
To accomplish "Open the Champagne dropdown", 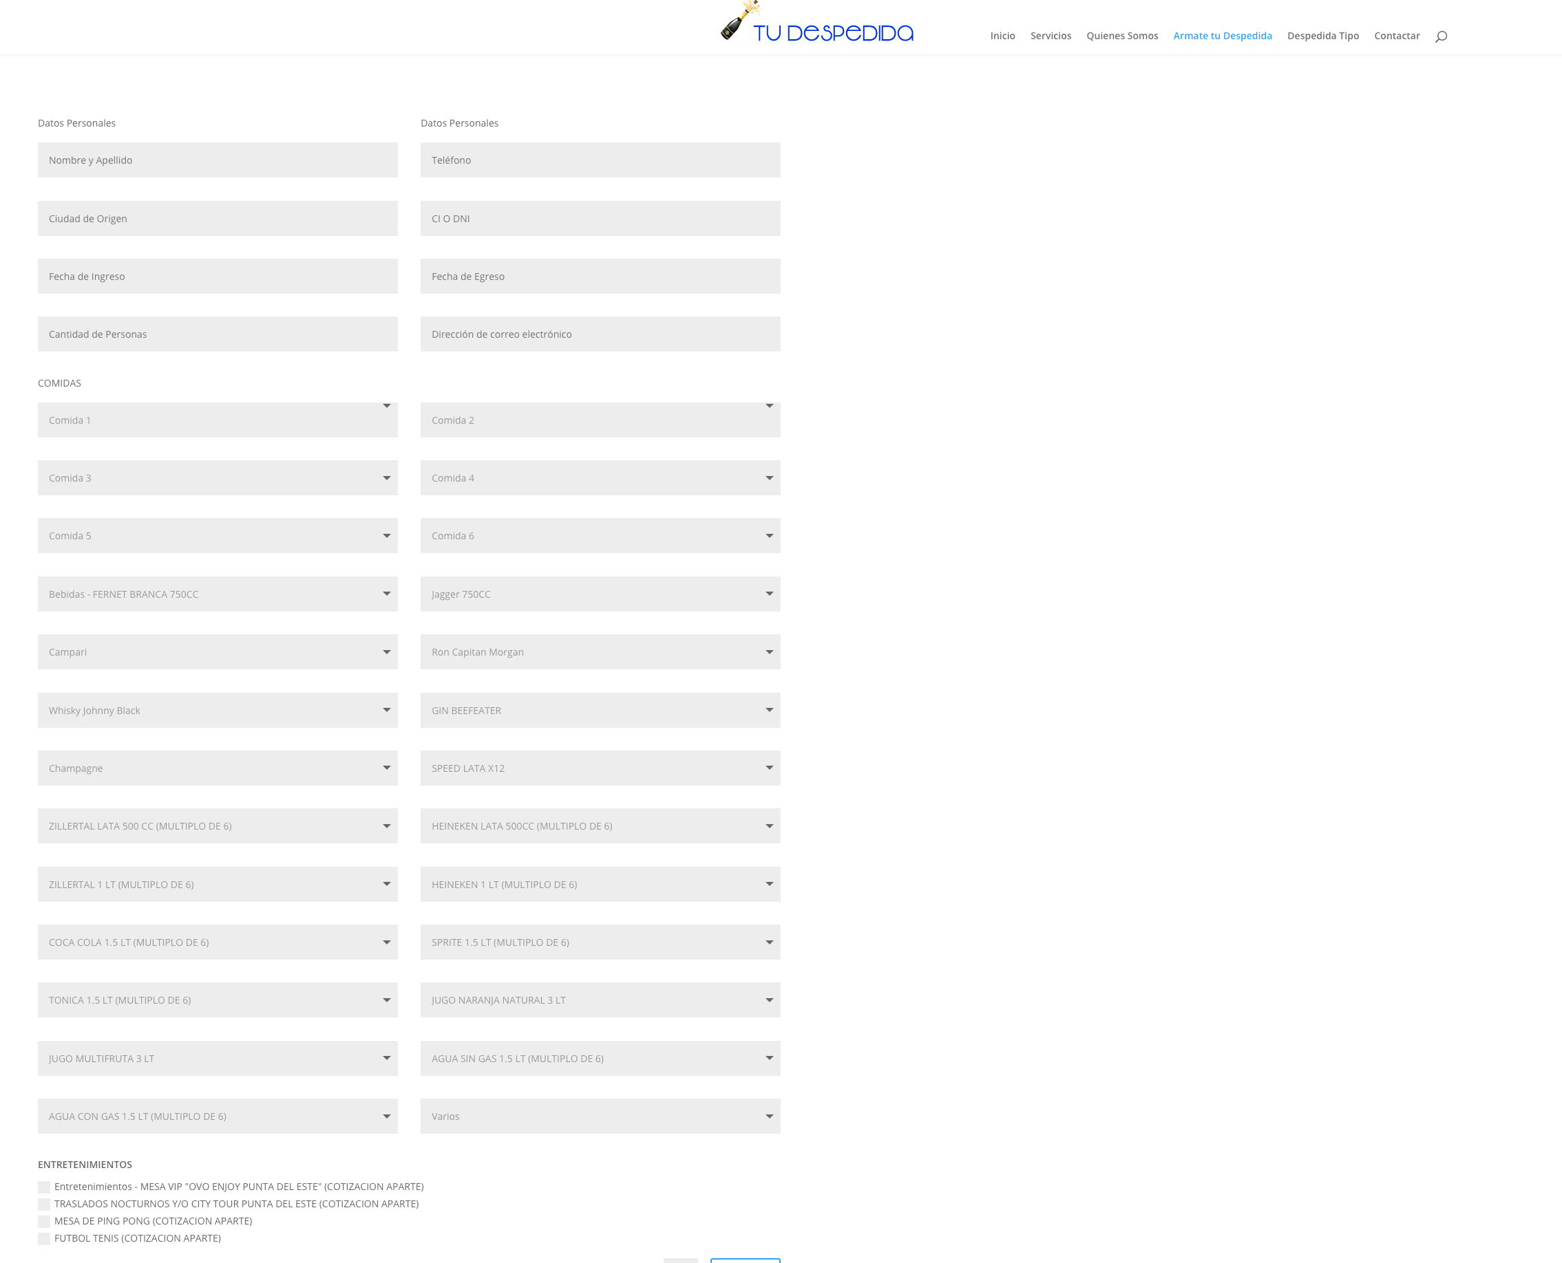I will [218, 768].
